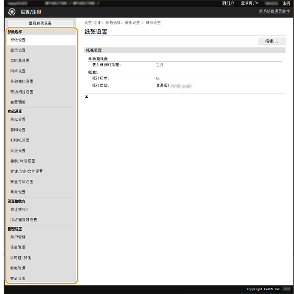
Task: Go to LDAP服务器设置 page
Action: (x=24, y=220)
